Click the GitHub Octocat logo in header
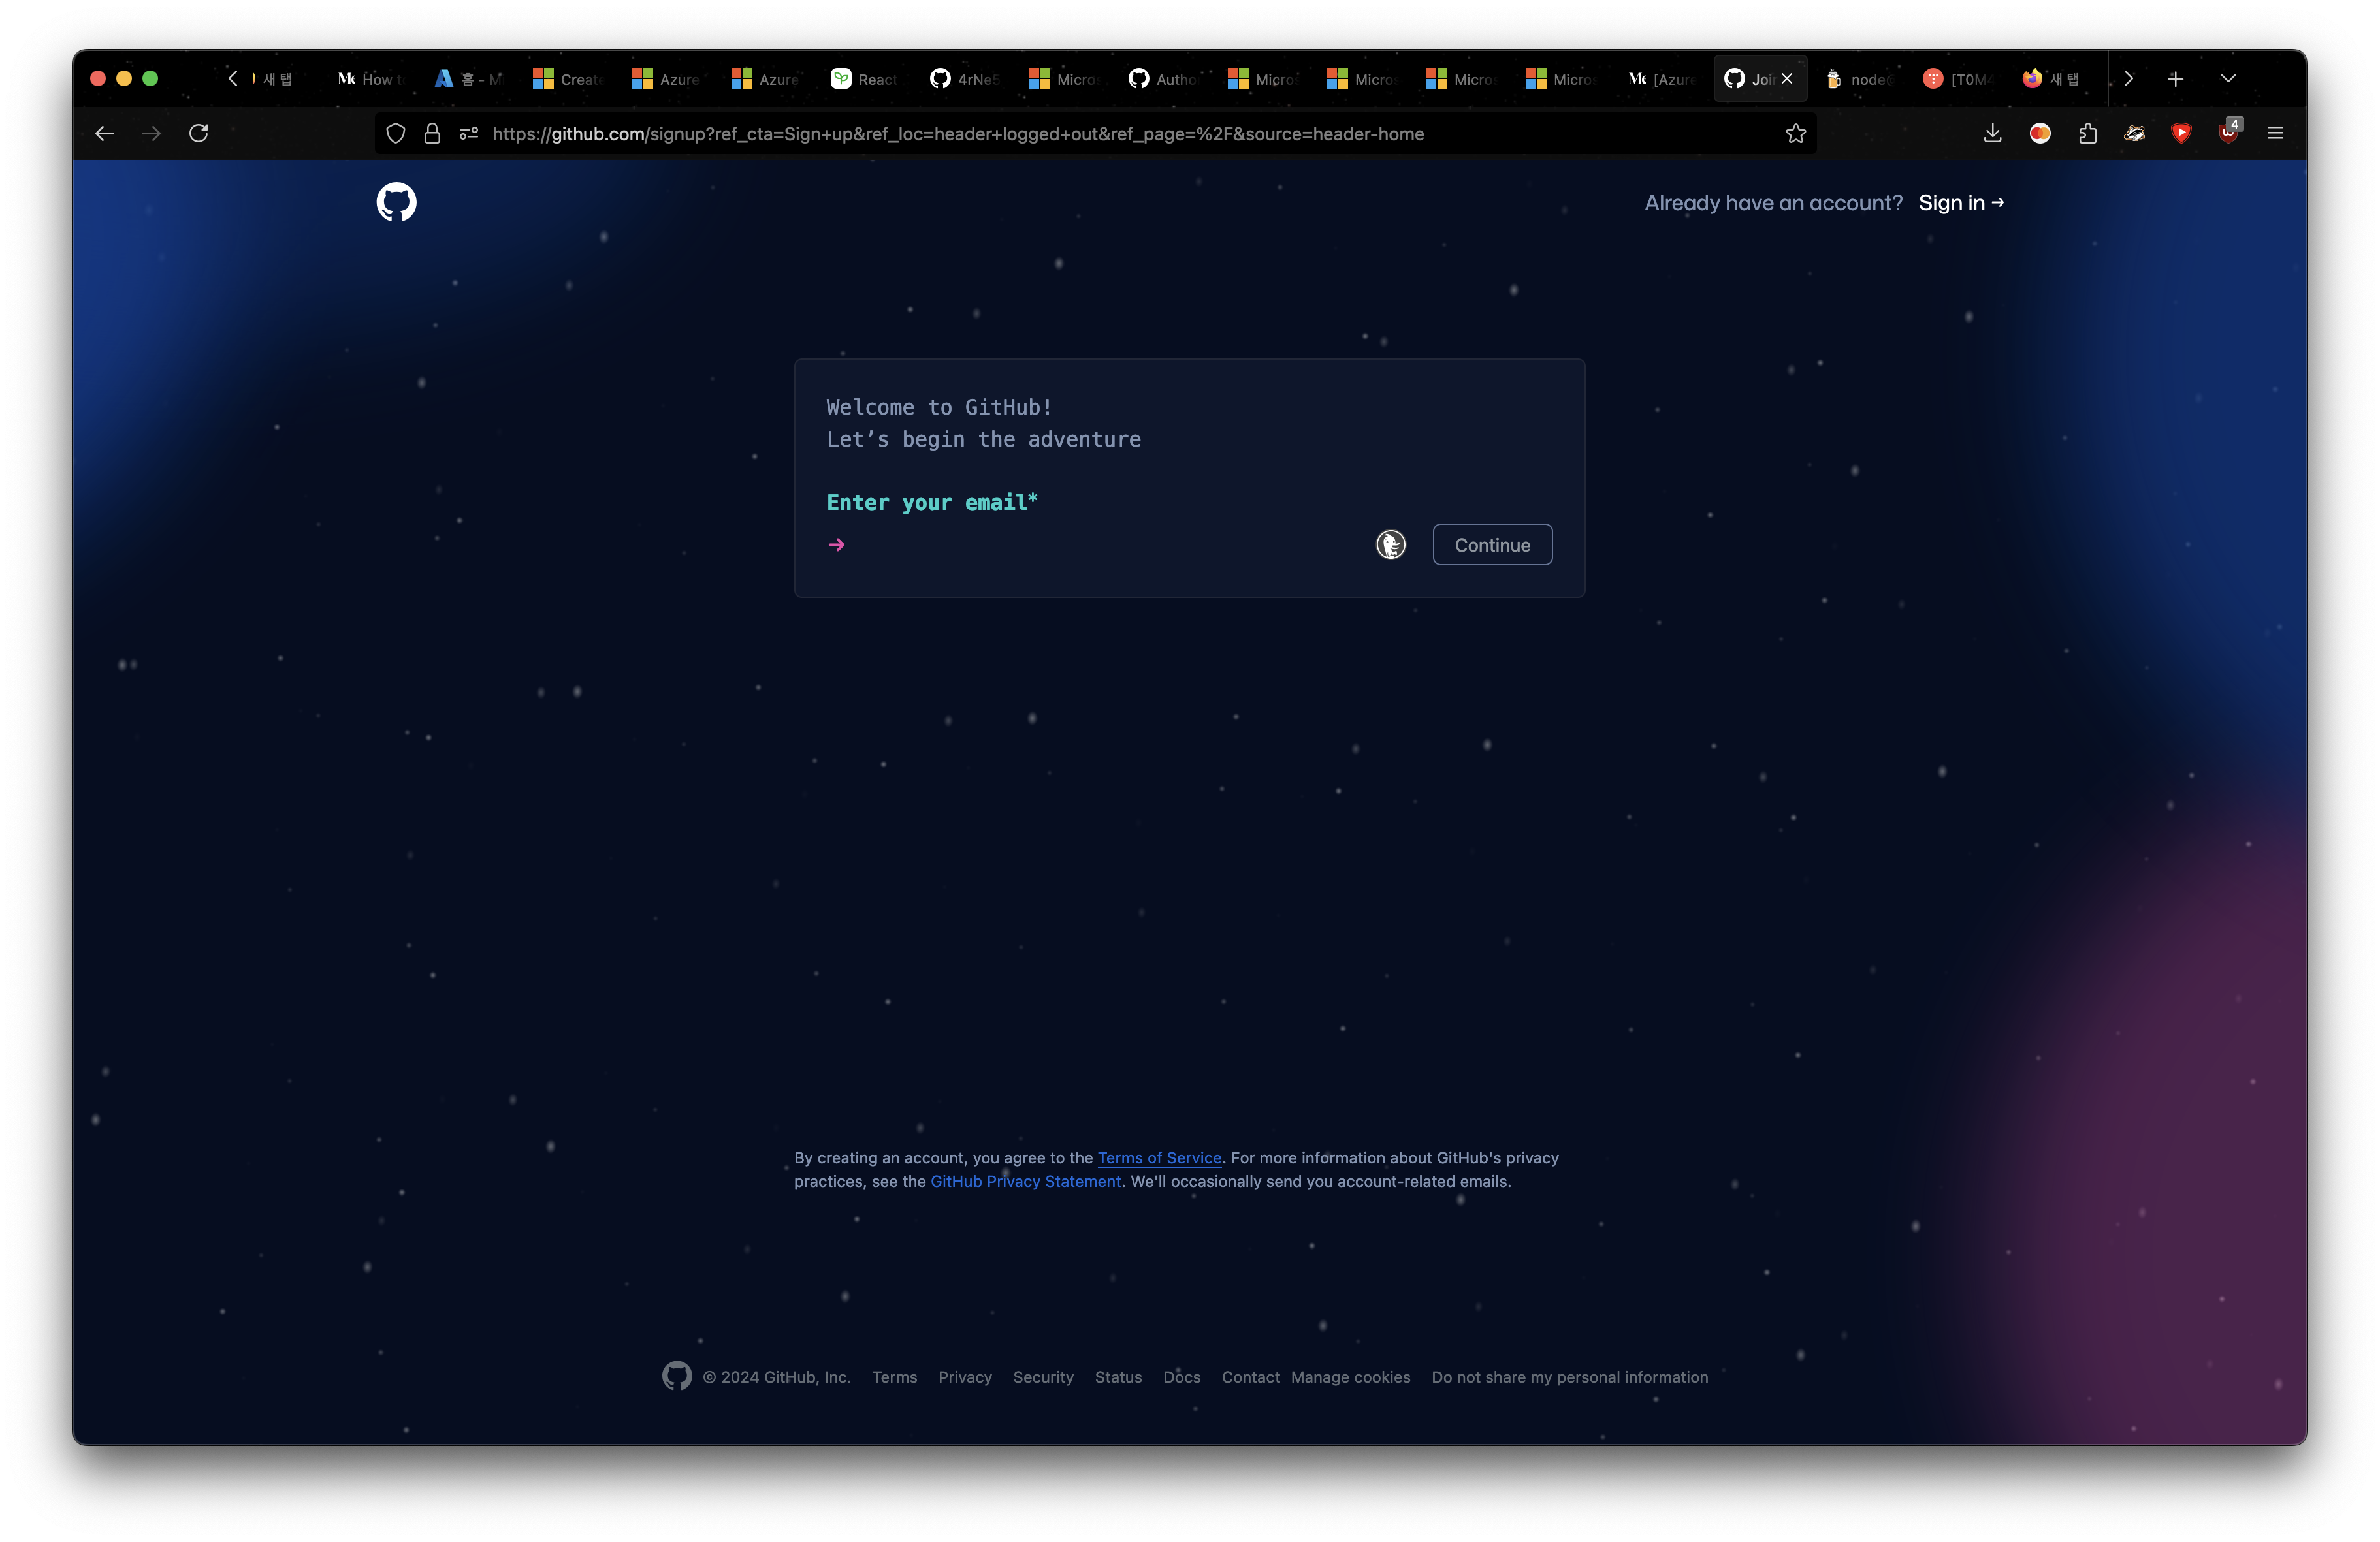Image resolution: width=2380 pixels, height=1542 pixels. click(x=396, y=202)
